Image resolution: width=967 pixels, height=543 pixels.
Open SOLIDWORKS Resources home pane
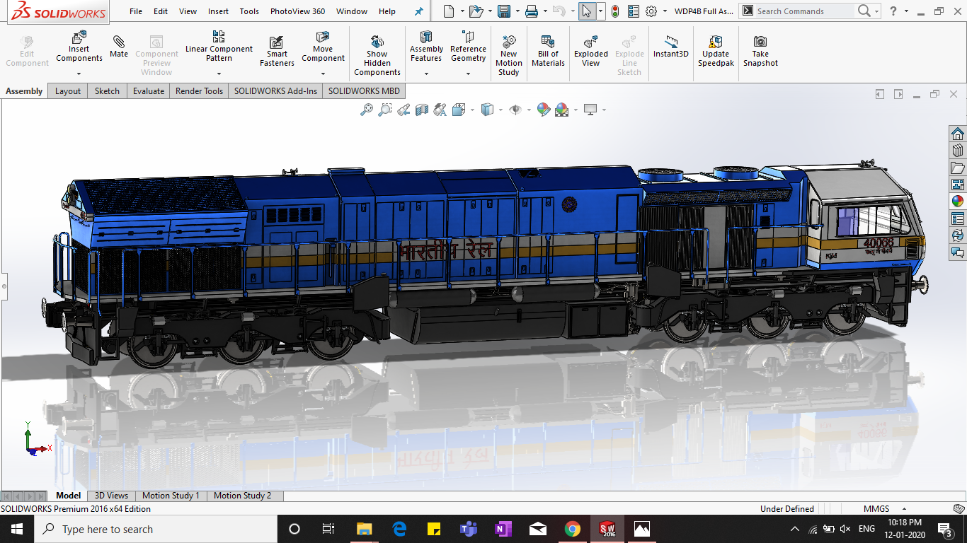point(958,134)
